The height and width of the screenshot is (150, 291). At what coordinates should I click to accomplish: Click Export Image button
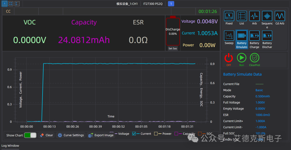[101, 135]
